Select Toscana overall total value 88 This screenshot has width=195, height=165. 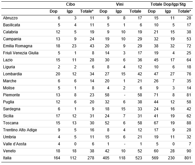[x=189, y=123]
